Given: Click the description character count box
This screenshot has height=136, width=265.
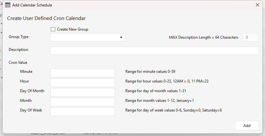Looking at the screenshot, I should tap(251, 37).
